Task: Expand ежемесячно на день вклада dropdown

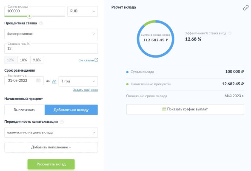Action: click(51, 133)
